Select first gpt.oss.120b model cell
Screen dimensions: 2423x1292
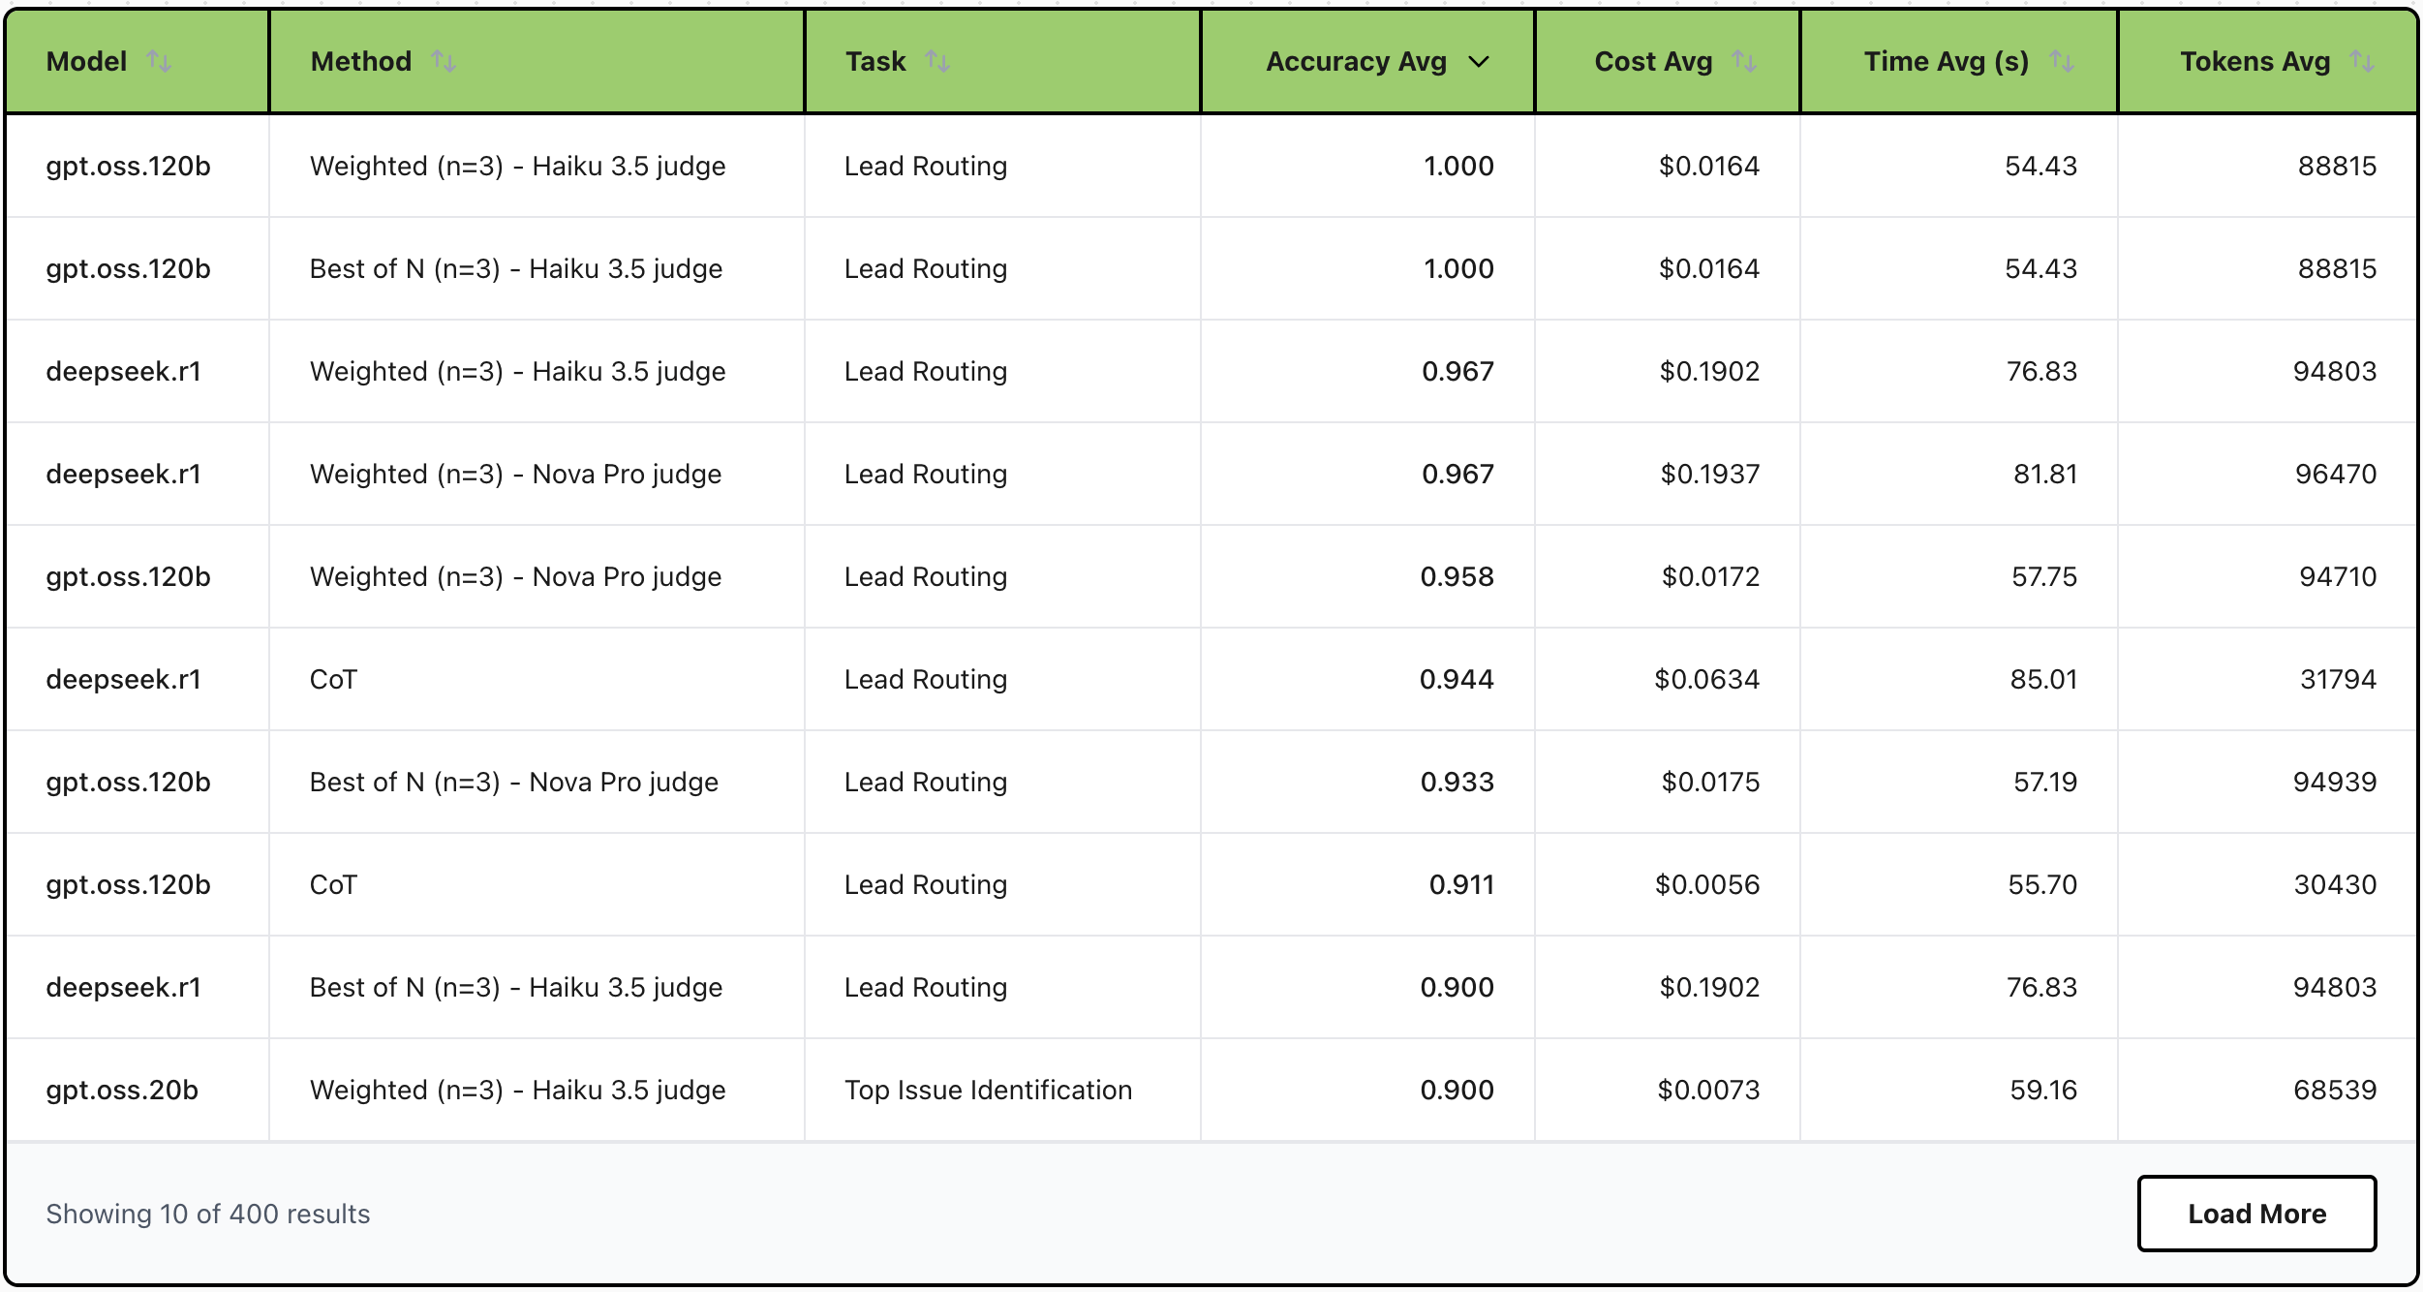129,167
